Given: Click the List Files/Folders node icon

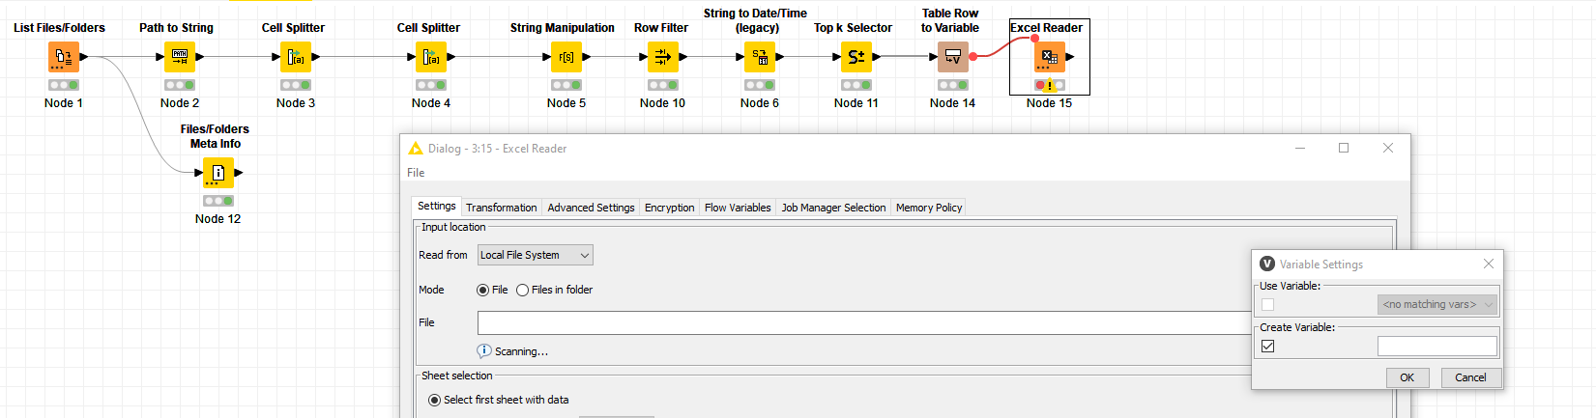Looking at the screenshot, I should click(64, 57).
